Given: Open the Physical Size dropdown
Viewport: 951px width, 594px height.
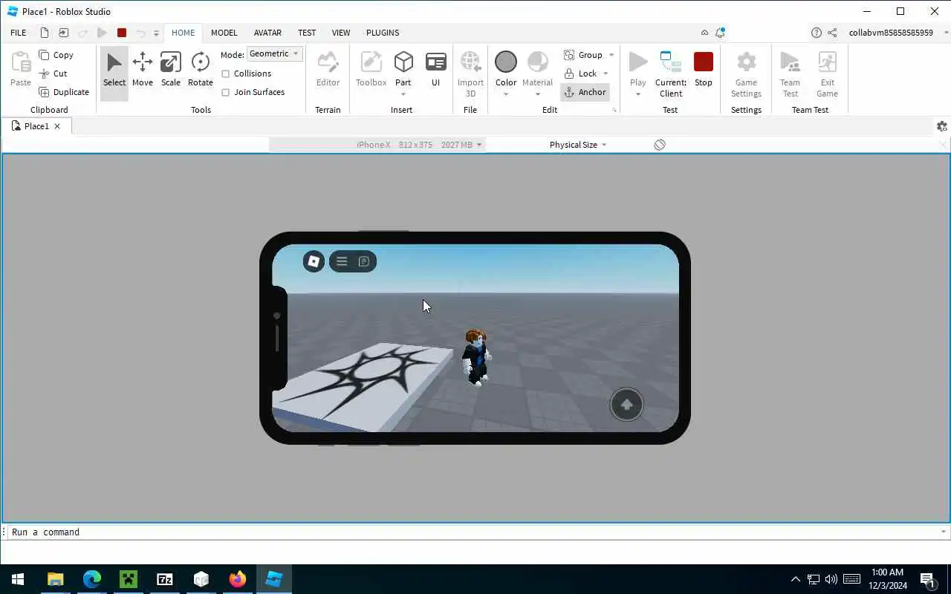Looking at the screenshot, I should click(x=578, y=145).
